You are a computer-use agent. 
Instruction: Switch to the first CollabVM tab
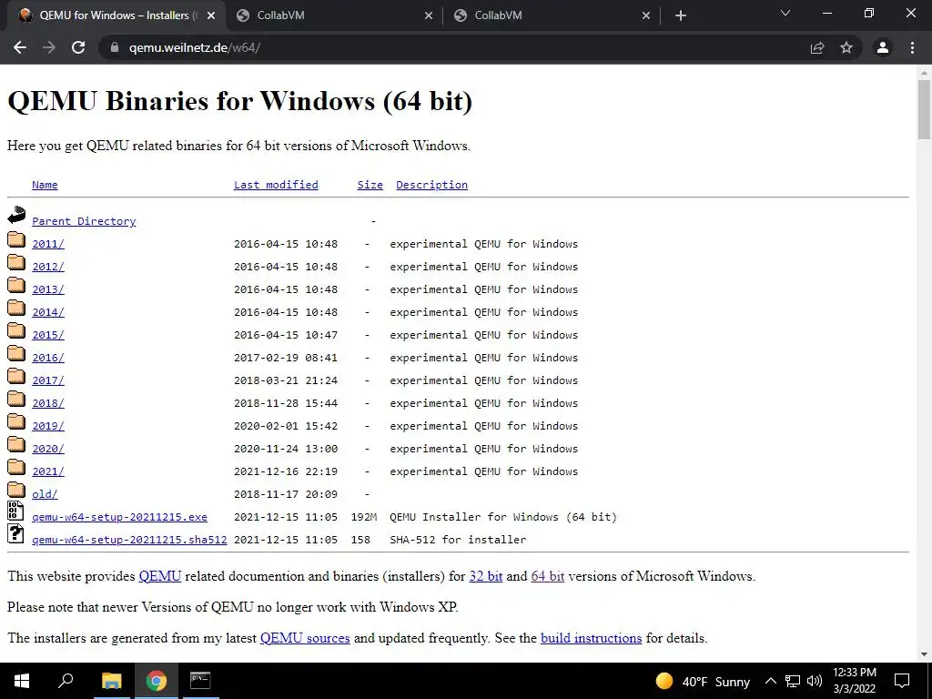334,15
